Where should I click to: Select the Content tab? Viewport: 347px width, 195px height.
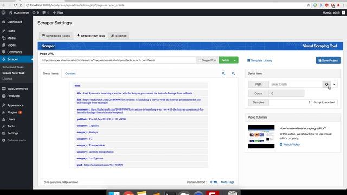[70, 74]
